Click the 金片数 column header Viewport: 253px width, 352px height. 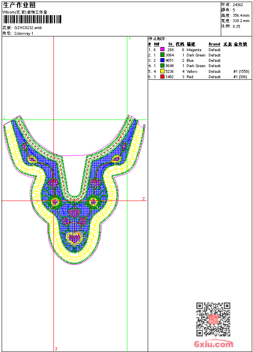click(240, 44)
